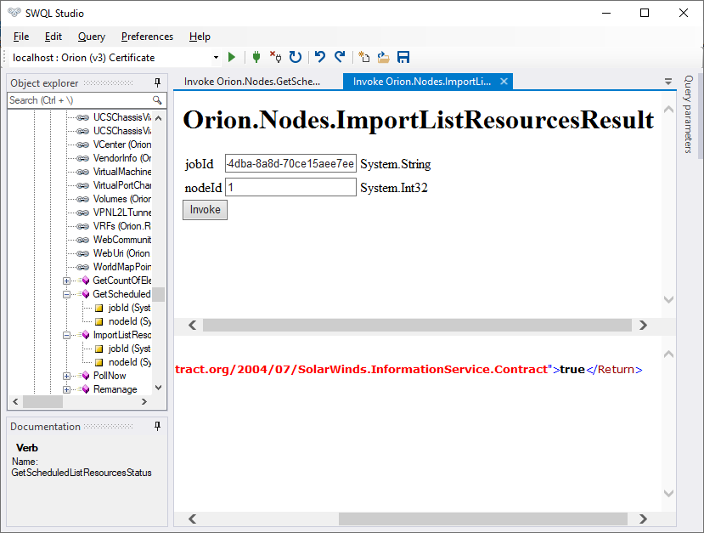
Task: Pin the Documentation panel
Action: point(157,426)
